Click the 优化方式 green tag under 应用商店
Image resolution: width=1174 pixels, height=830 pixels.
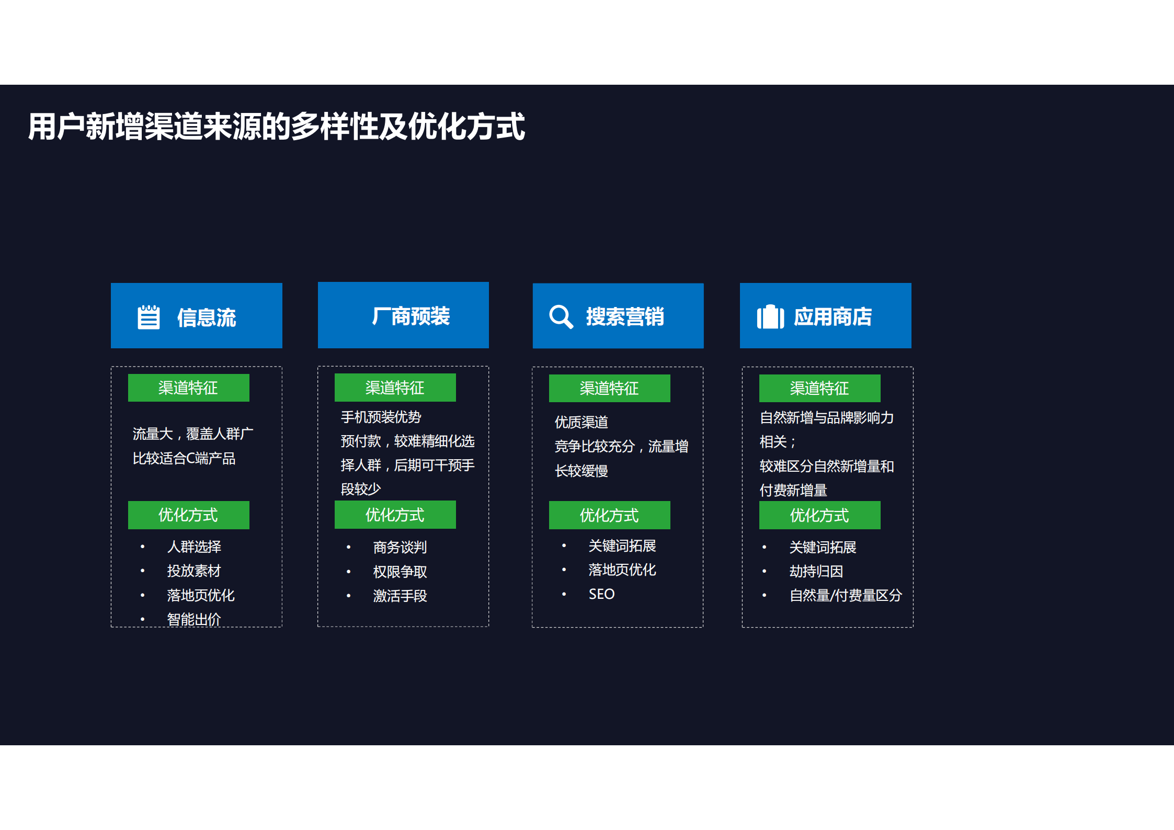(x=819, y=515)
